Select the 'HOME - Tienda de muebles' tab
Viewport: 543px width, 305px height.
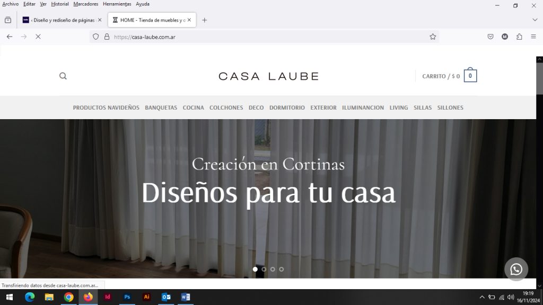pos(152,20)
